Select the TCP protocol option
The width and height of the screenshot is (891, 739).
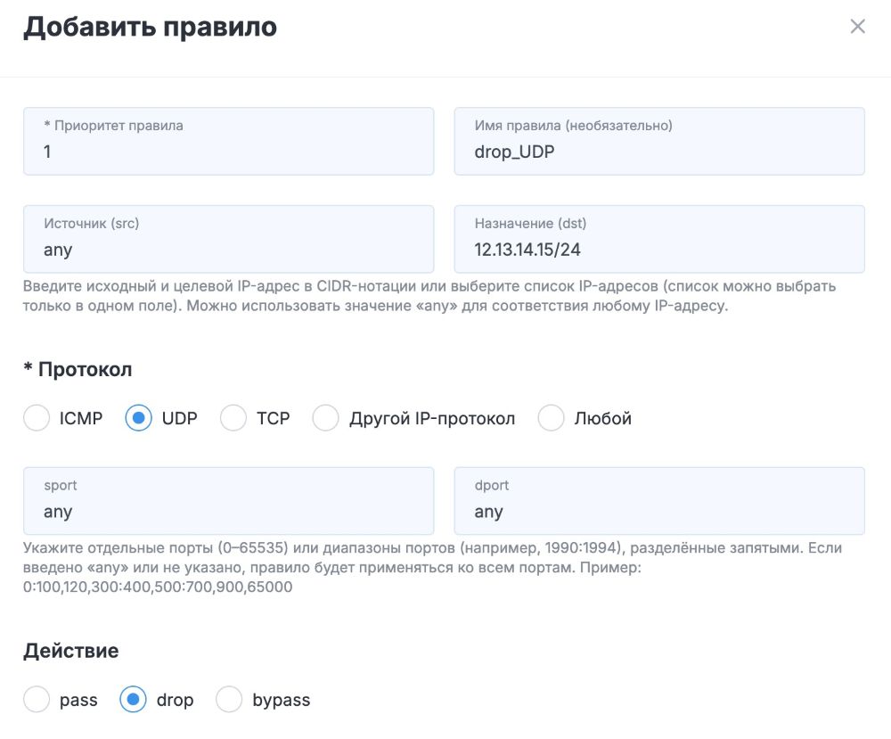(233, 417)
